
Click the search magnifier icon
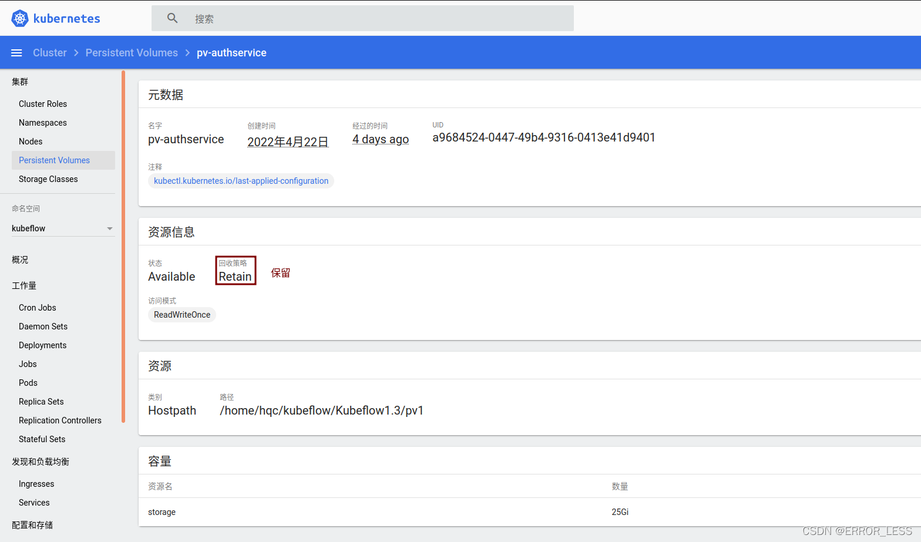tap(172, 18)
